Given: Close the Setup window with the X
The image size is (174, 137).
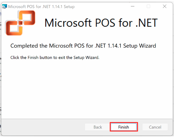Looking at the screenshot, I should (164, 6).
